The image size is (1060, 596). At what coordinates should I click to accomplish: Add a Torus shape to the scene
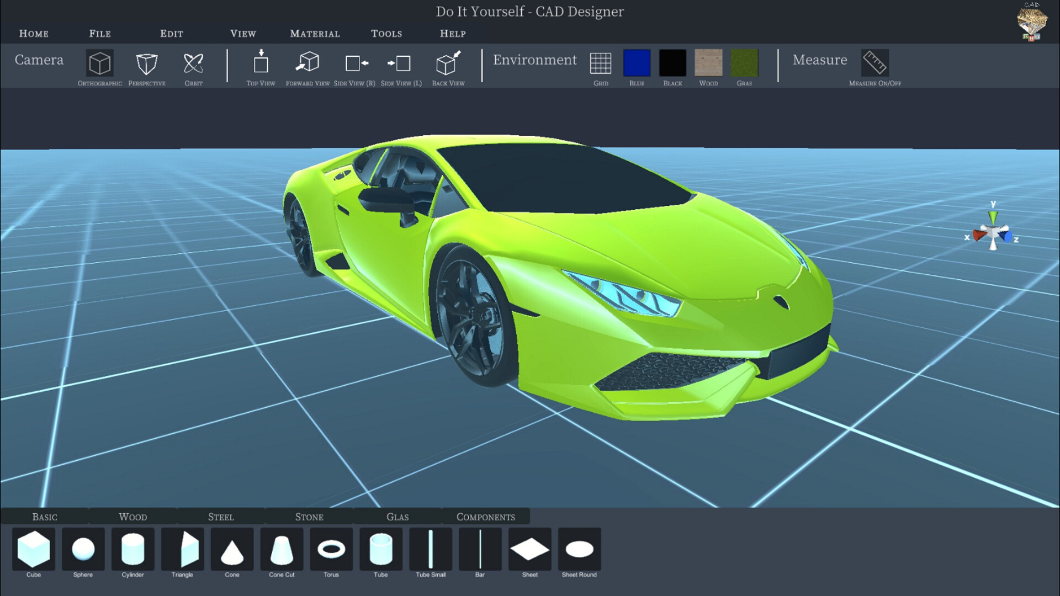point(331,550)
